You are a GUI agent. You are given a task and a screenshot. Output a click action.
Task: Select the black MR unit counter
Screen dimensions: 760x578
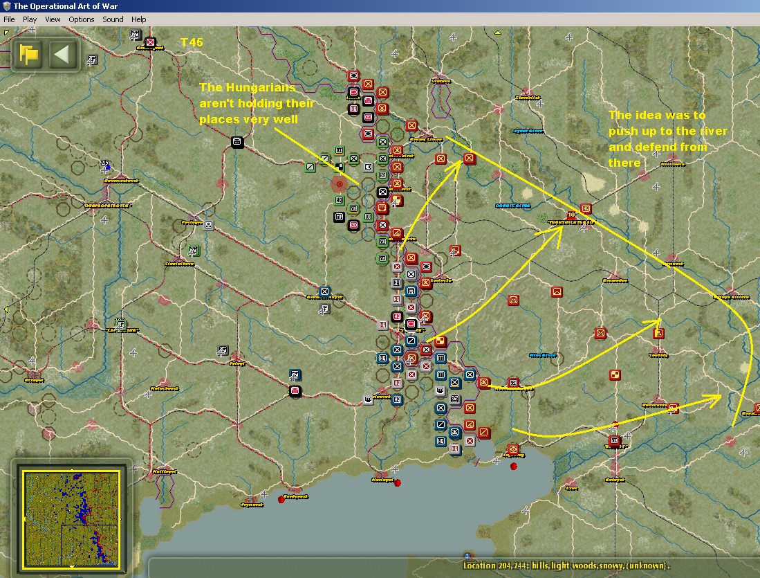pos(340,217)
